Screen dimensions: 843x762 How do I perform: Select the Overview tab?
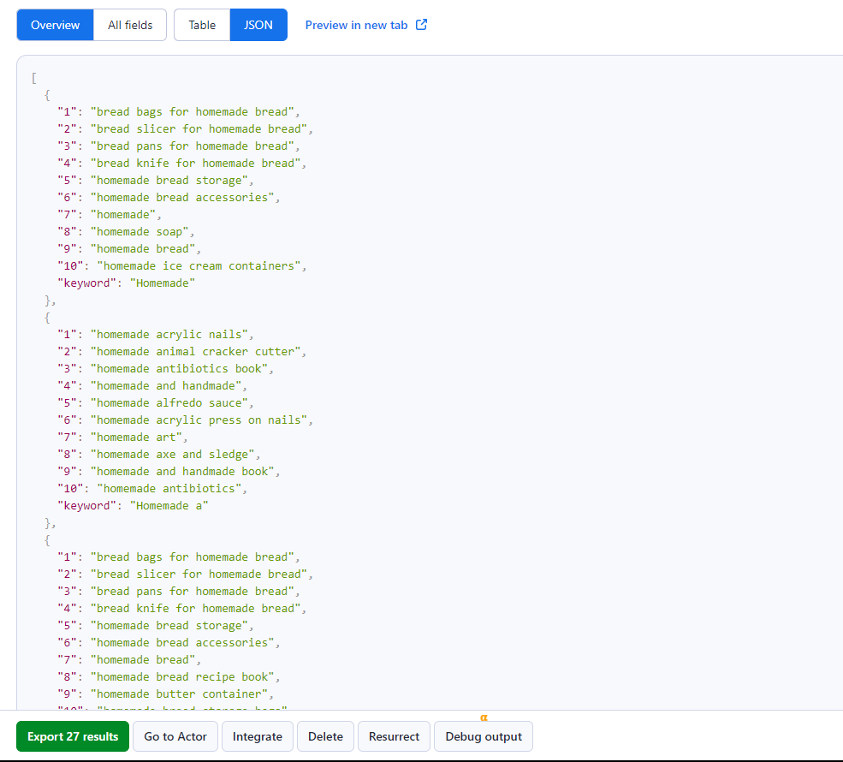point(54,25)
